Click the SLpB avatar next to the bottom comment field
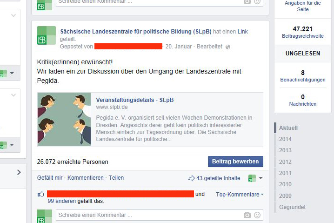This screenshot has height=223, width=334. [x=45, y=216]
